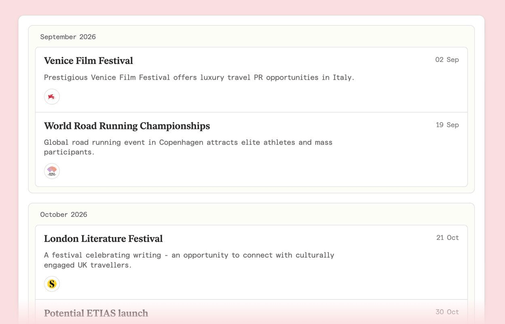Click the Venice Film Festival lion logo icon
Viewport: 505px width, 324px height.
tap(52, 97)
